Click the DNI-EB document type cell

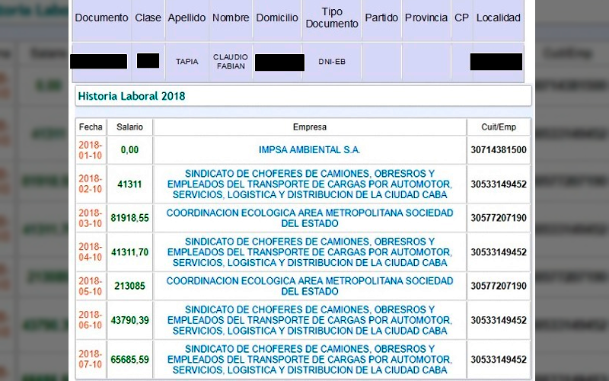point(332,62)
